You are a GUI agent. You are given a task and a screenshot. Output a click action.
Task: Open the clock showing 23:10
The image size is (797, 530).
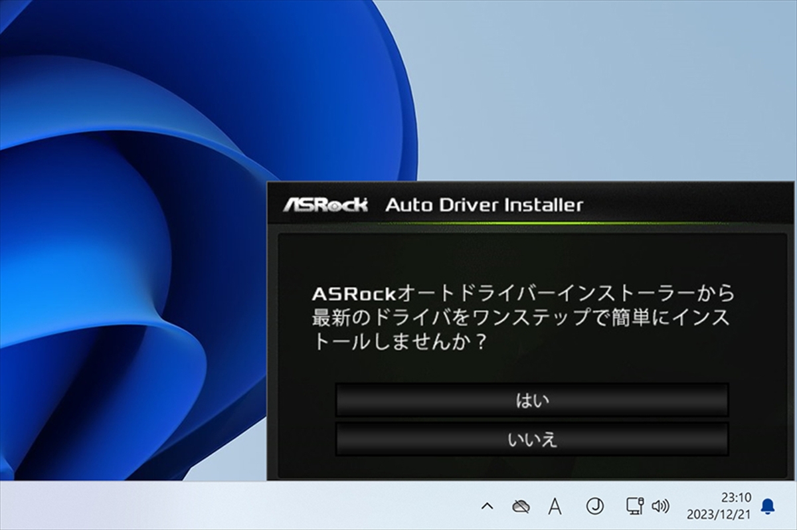736,497
